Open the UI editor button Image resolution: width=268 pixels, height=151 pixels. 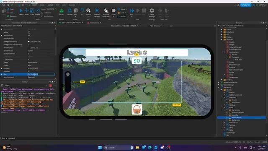click(x=82, y=12)
